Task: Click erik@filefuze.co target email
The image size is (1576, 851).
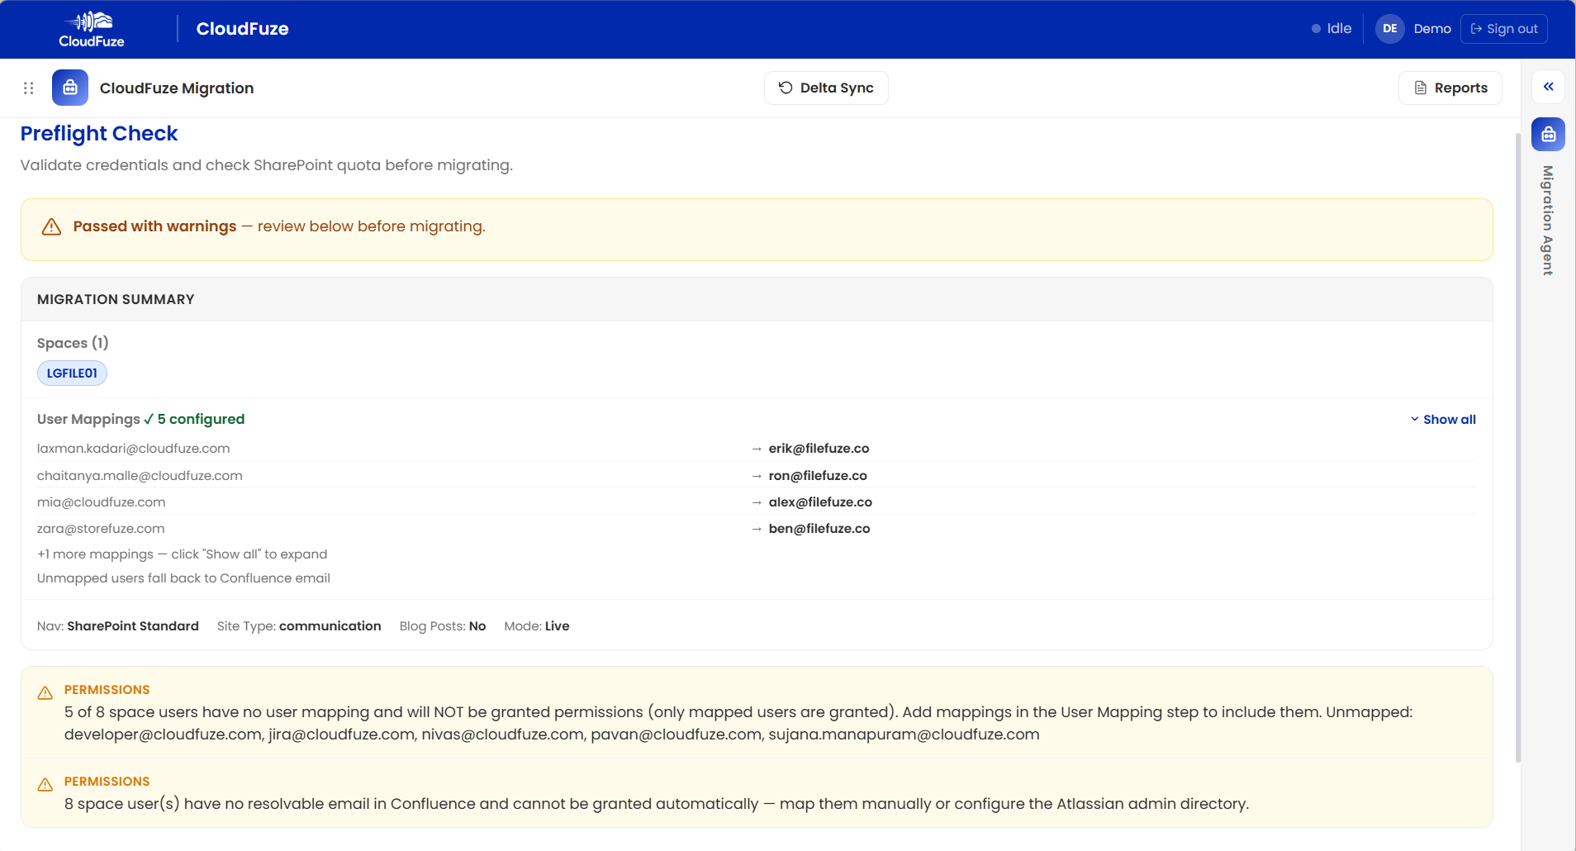Action: 819,449
